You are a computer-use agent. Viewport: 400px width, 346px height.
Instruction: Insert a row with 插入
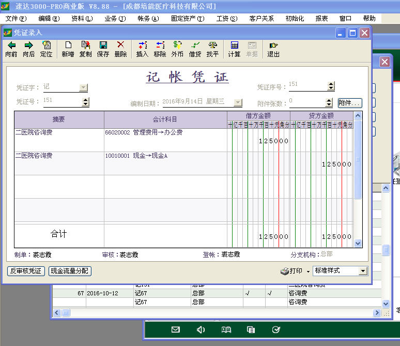coord(142,49)
